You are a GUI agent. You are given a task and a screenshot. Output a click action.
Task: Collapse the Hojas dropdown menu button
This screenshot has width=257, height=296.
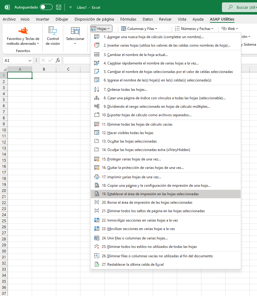click(101, 28)
